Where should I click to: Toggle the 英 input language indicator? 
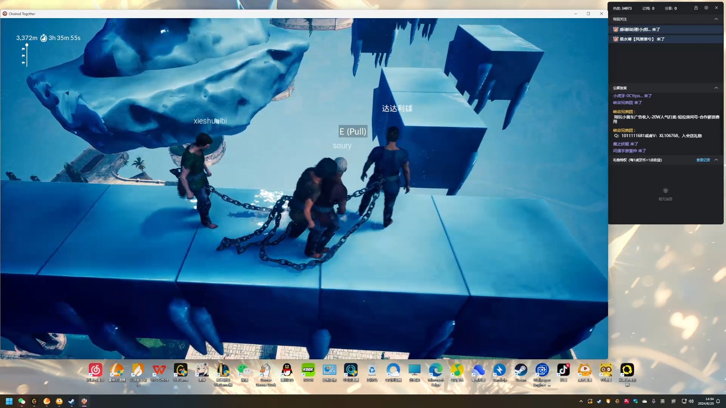[662, 401]
